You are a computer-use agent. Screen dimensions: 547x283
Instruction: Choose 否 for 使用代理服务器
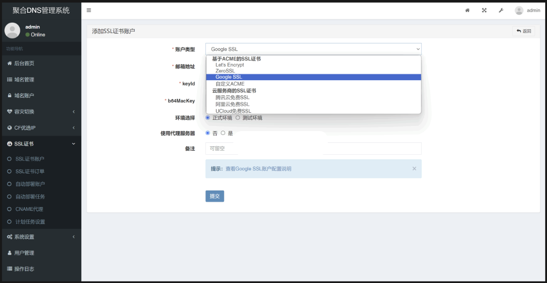tap(208, 133)
